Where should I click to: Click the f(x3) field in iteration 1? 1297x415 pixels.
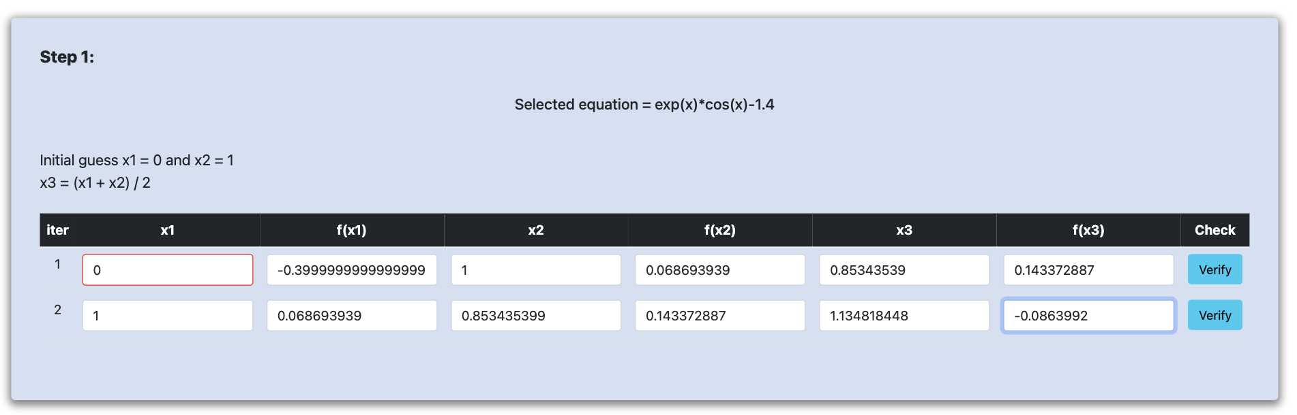(1088, 270)
